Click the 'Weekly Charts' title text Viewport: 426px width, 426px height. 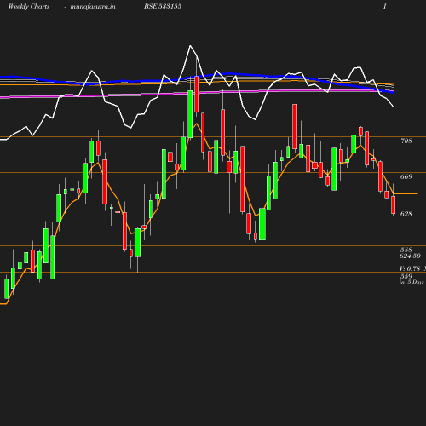tap(29, 6)
